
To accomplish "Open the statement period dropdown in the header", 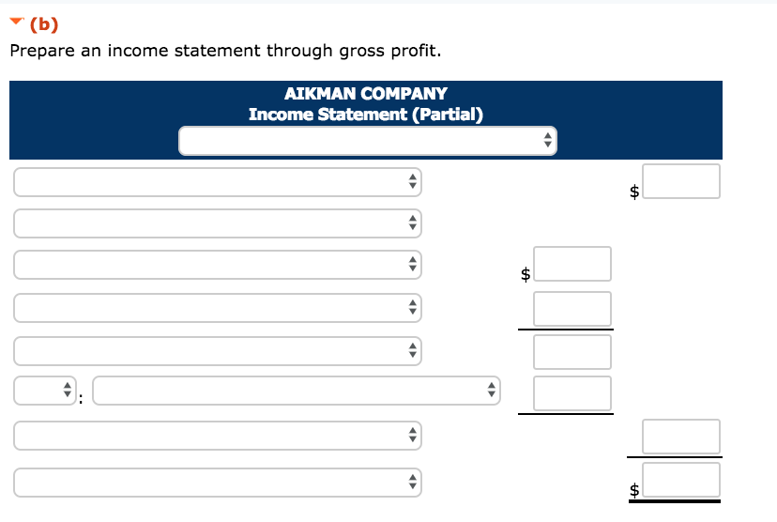I will [x=368, y=141].
